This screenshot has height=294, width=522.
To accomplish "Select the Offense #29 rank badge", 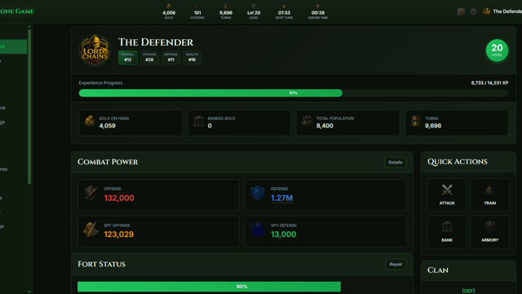I will [149, 57].
